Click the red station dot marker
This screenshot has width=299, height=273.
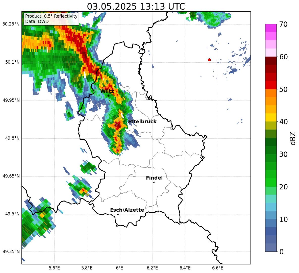[209, 60]
